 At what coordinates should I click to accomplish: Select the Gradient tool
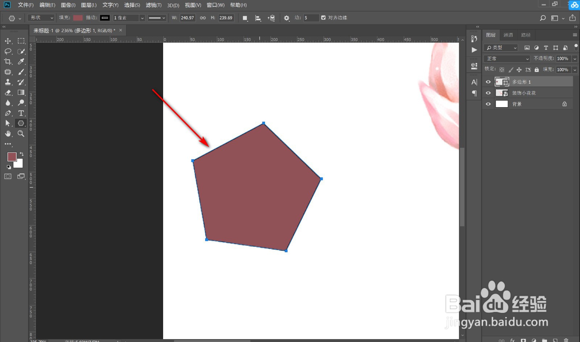click(21, 93)
